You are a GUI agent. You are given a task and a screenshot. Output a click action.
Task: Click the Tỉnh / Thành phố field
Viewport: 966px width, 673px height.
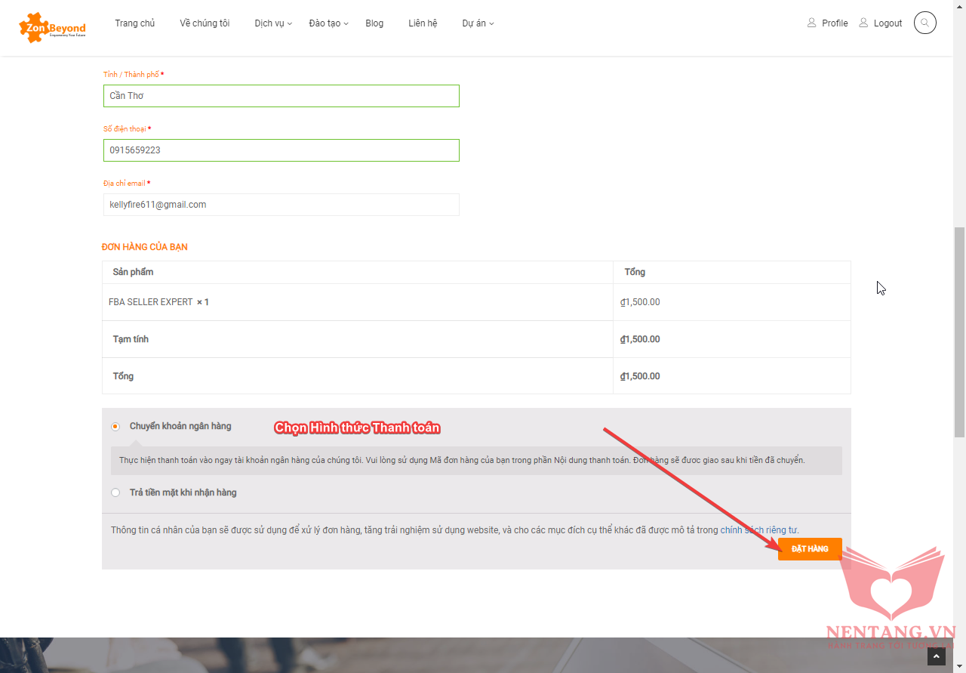tap(281, 96)
